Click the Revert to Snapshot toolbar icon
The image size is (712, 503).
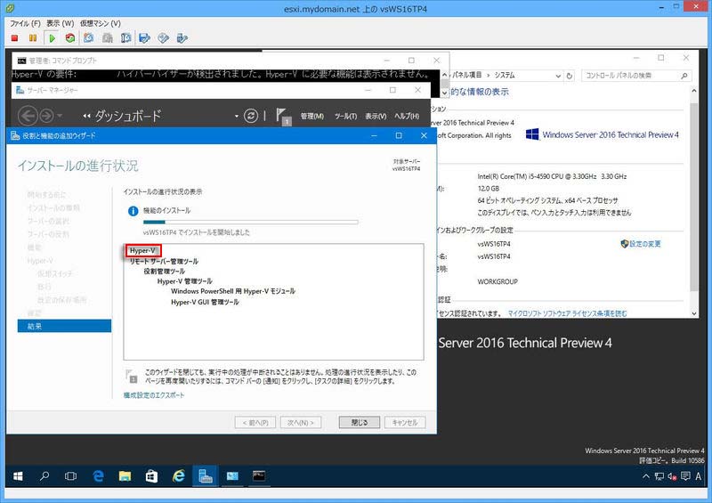pyautogui.click(x=108, y=38)
